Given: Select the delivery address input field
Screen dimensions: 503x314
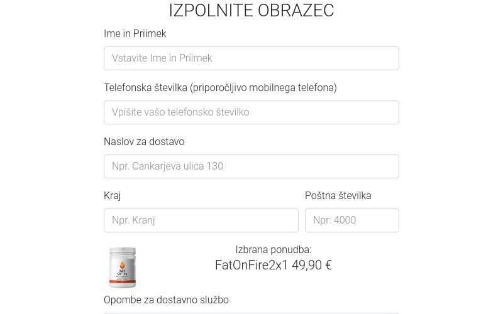Looking at the screenshot, I should (251, 166).
